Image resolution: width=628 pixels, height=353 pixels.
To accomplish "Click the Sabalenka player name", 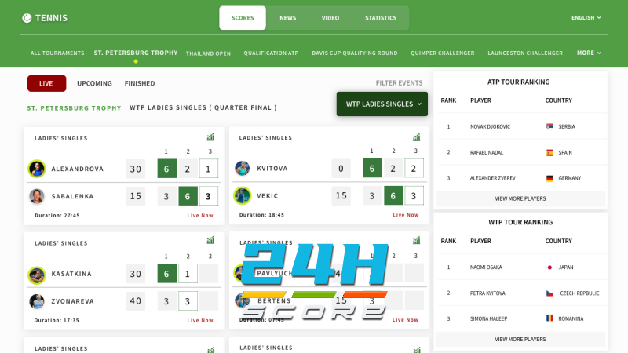I will (x=72, y=196).
